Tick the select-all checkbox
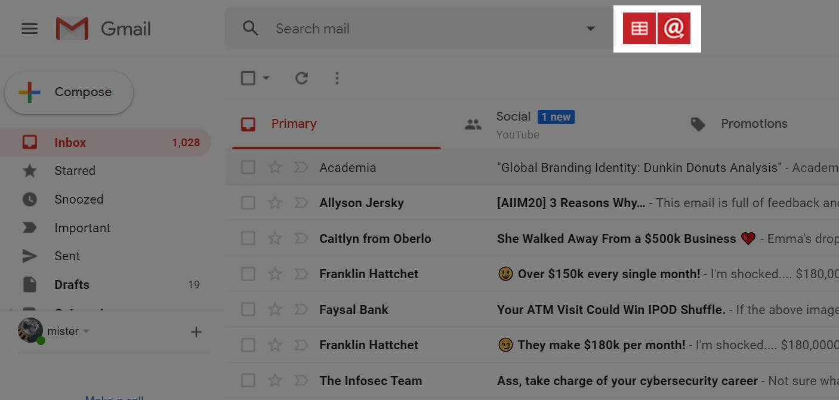The height and width of the screenshot is (400, 839). 248,78
